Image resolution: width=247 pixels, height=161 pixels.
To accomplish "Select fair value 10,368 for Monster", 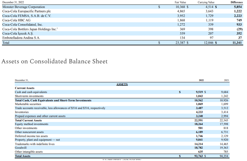I will tap(180, 7).
